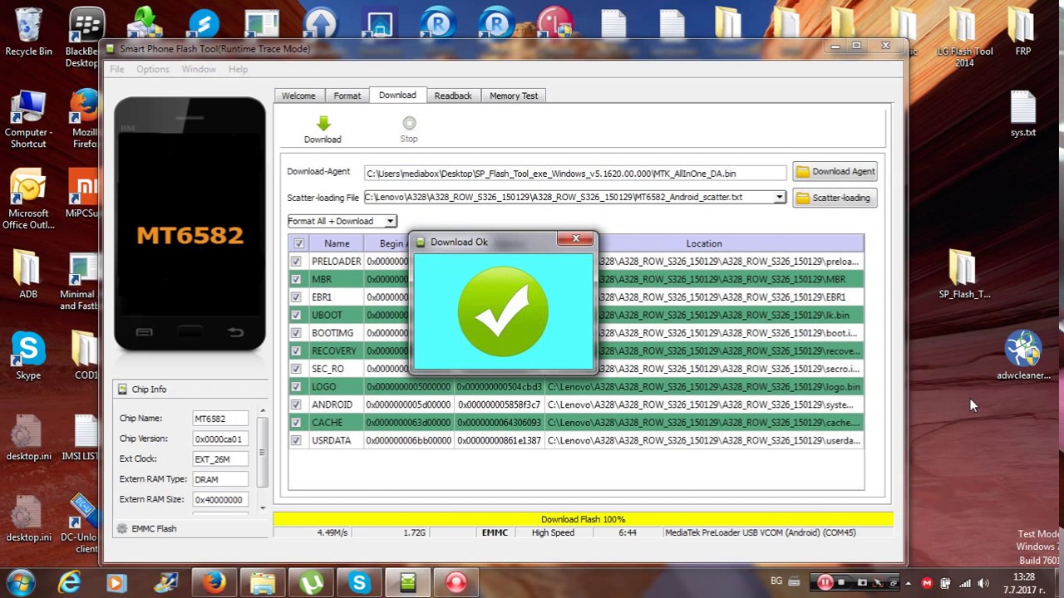Click the Ext Clock field EXT_26M
The image size is (1064, 598).
pos(220,458)
